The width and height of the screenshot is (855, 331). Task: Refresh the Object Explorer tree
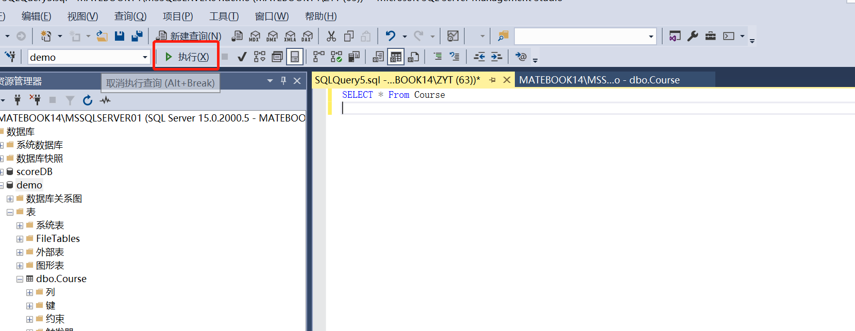tap(88, 100)
